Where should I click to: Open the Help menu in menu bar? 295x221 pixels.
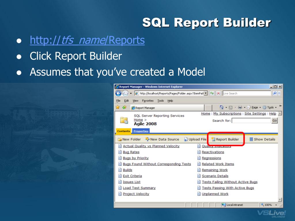point(170,101)
